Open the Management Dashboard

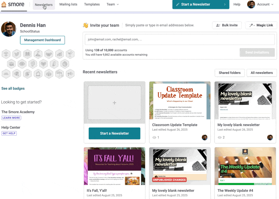42,40
